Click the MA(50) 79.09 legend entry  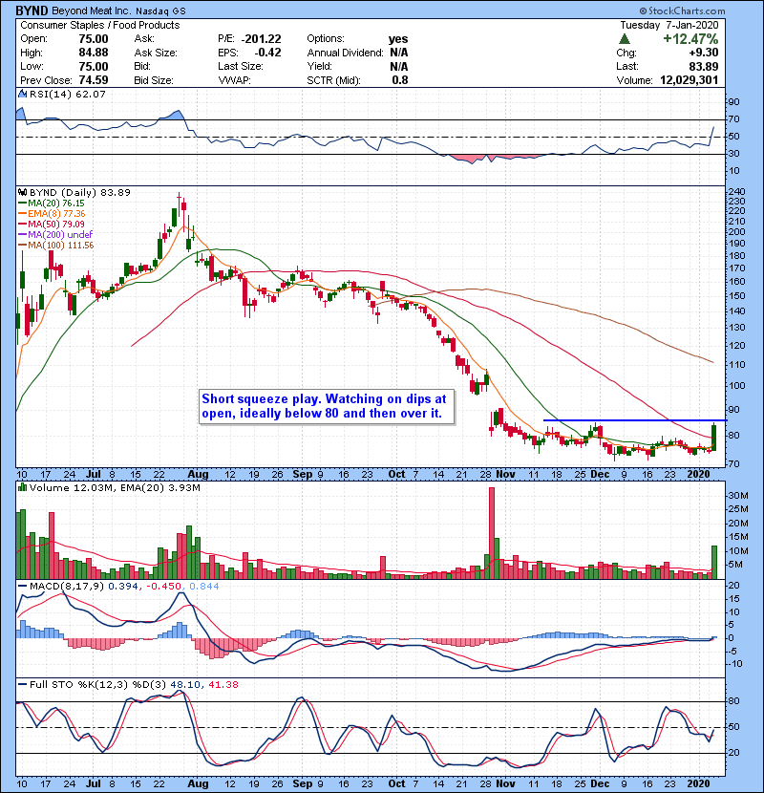[x=52, y=224]
